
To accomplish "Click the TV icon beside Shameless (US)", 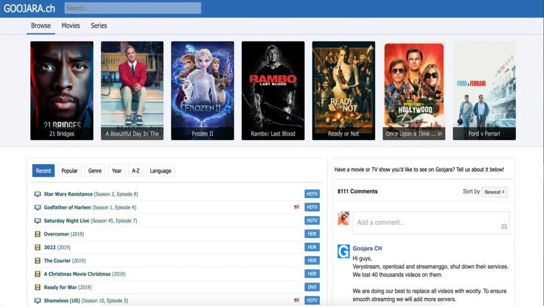I will (38, 301).
